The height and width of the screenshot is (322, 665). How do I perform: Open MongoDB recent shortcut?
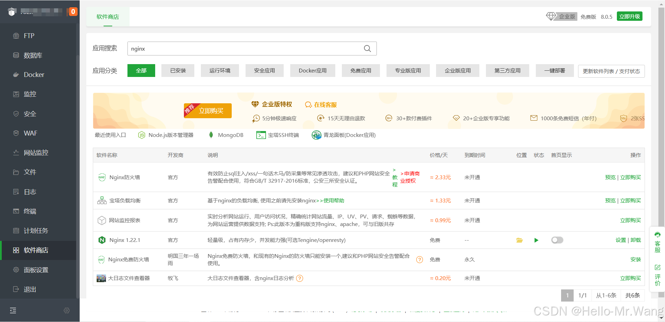click(226, 135)
